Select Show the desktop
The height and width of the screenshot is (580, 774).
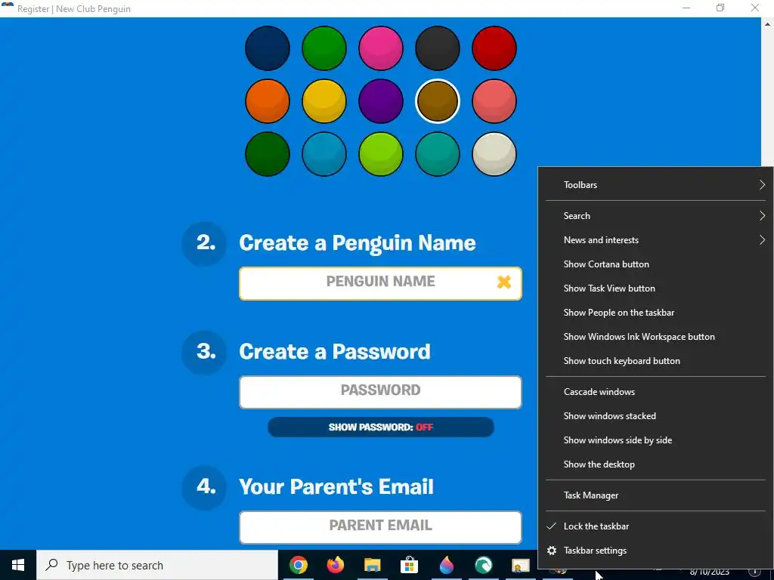tap(655, 464)
